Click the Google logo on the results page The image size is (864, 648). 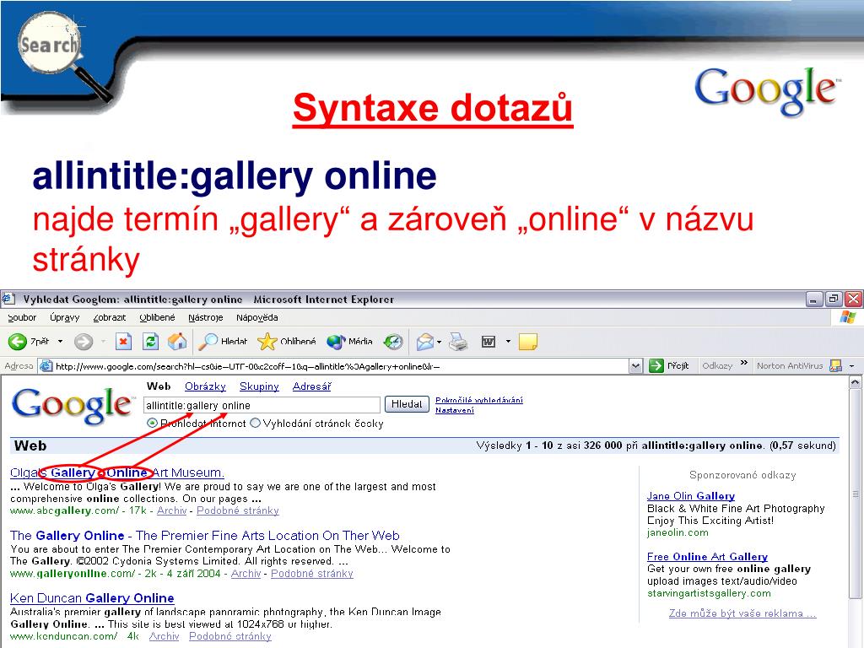pyautogui.click(x=73, y=406)
